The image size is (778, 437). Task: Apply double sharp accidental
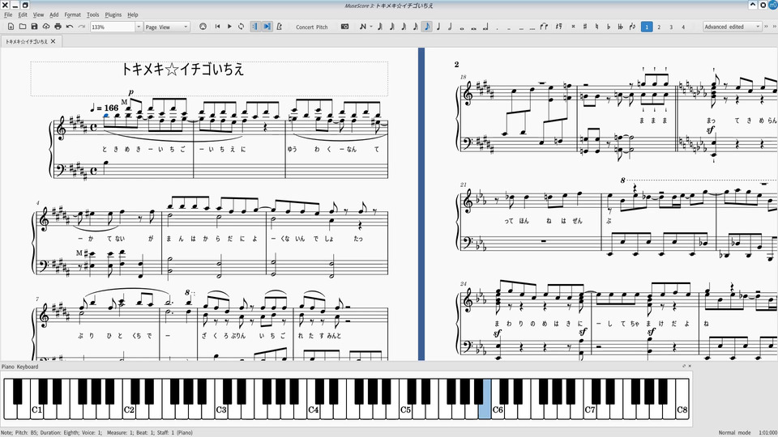[573, 27]
